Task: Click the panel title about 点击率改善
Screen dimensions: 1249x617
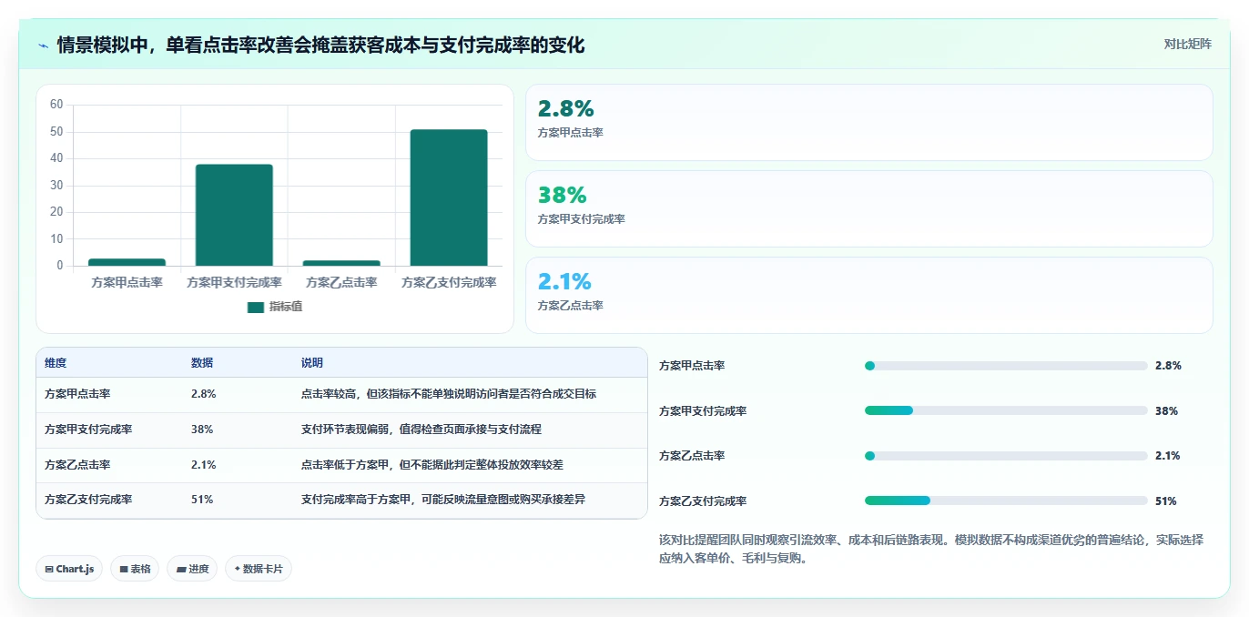Action: click(x=320, y=45)
